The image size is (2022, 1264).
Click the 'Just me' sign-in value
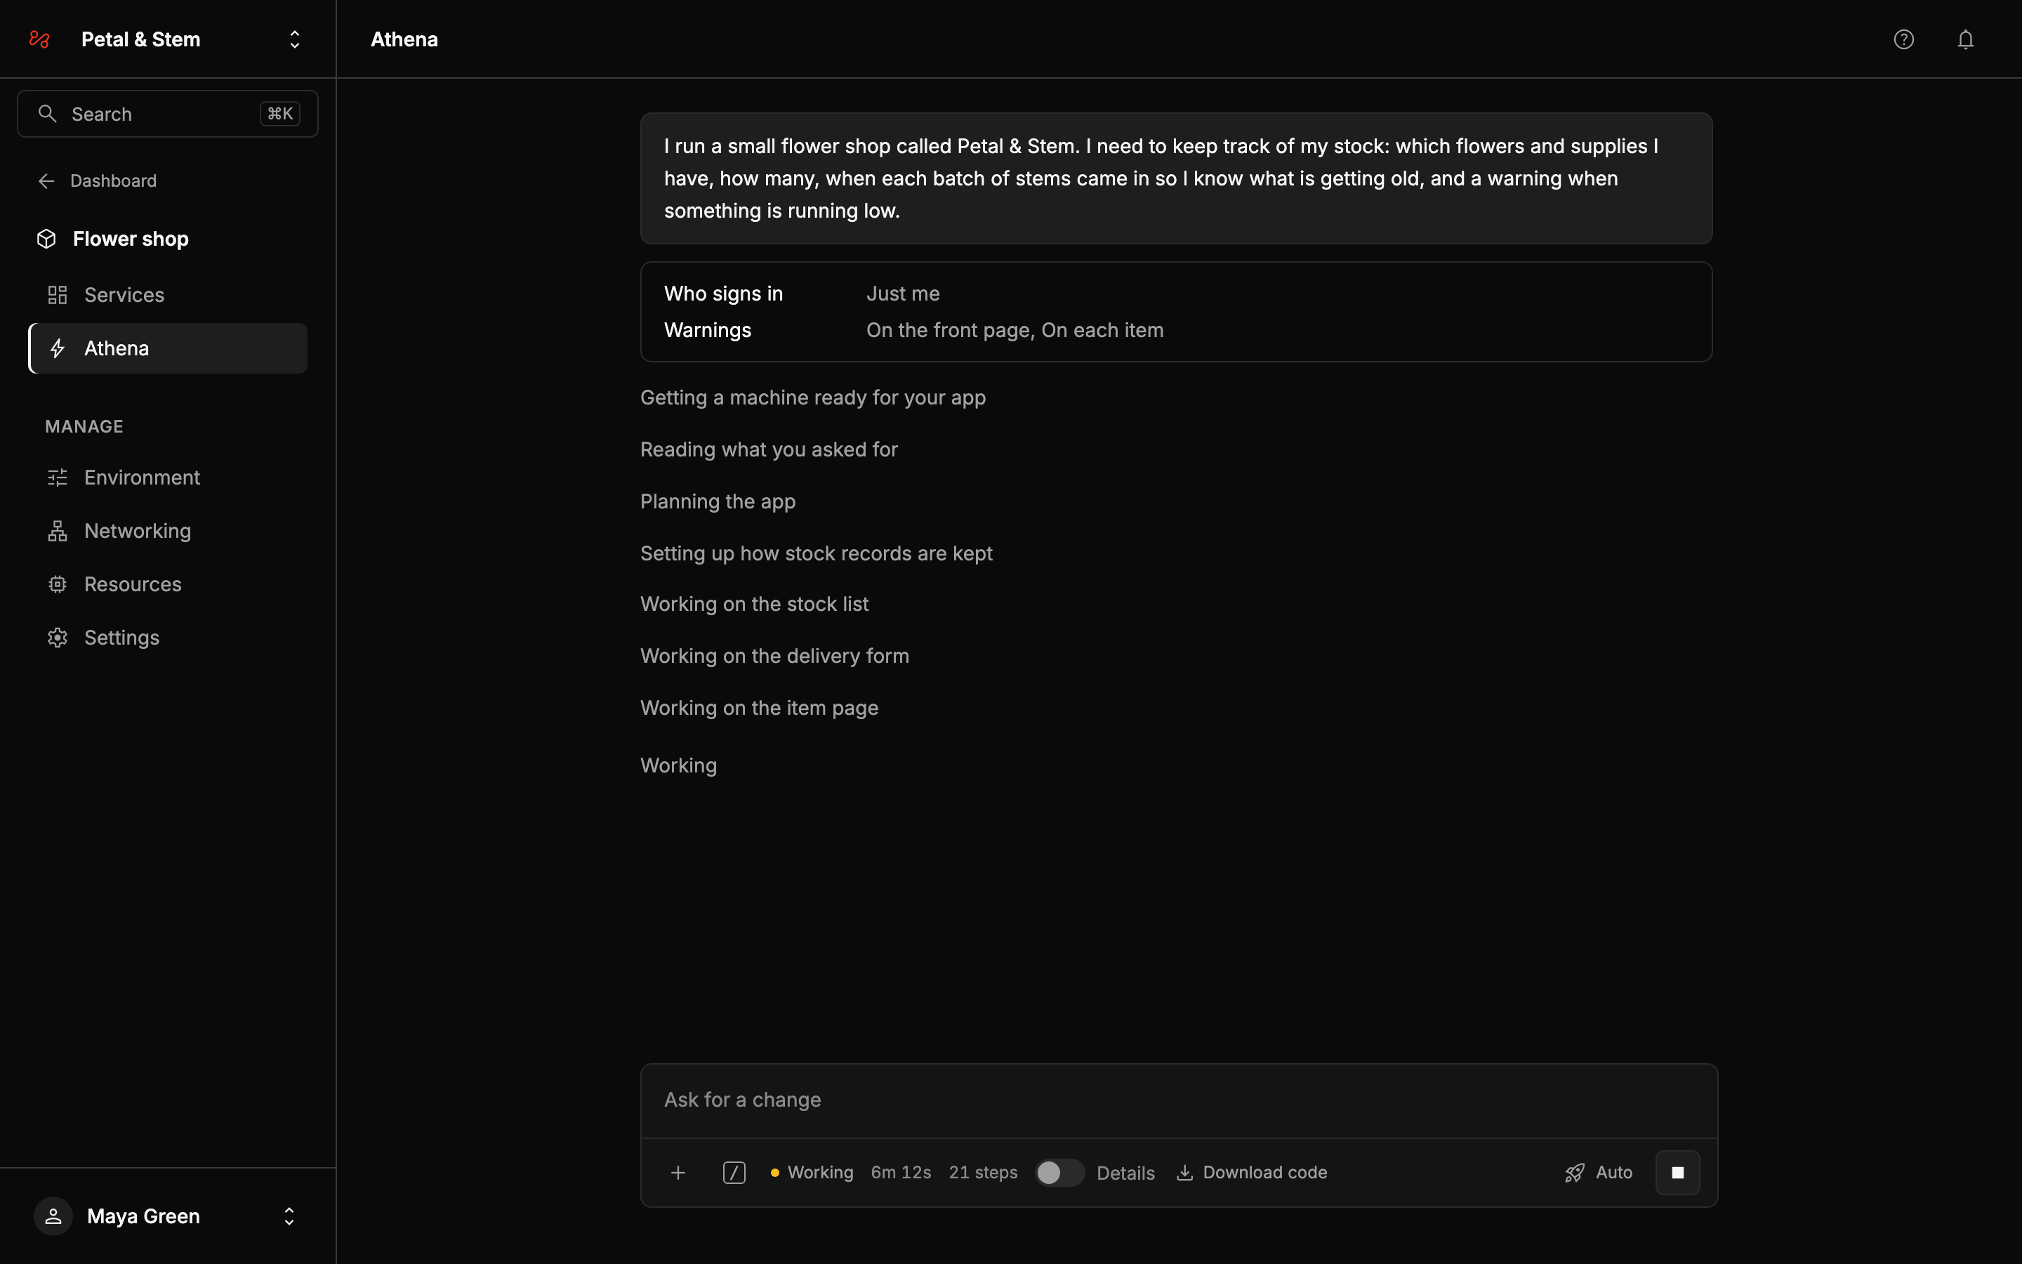pos(902,294)
